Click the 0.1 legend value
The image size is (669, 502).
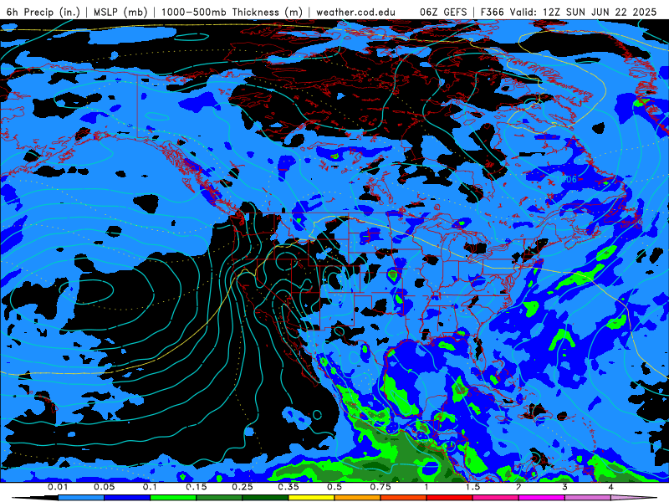151,487
